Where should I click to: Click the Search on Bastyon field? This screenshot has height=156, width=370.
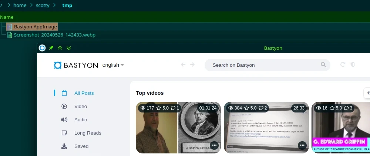[268, 65]
